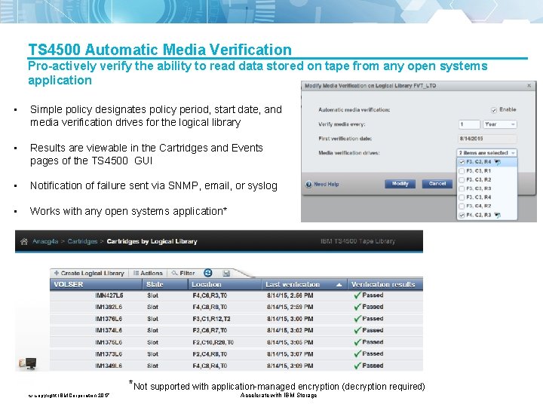Check drive F3, C3, R3
The image size is (543, 407).
coord(462,188)
